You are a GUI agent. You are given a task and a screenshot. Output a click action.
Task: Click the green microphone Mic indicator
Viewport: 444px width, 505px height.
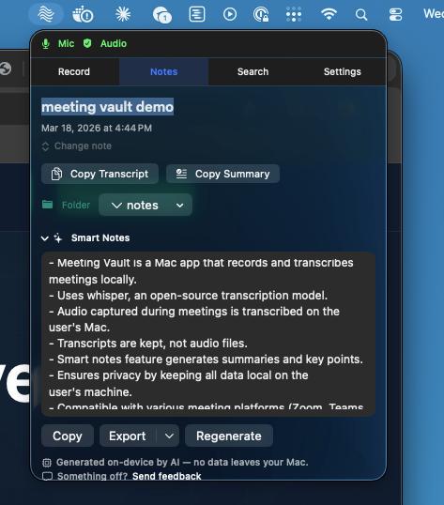[58, 43]
